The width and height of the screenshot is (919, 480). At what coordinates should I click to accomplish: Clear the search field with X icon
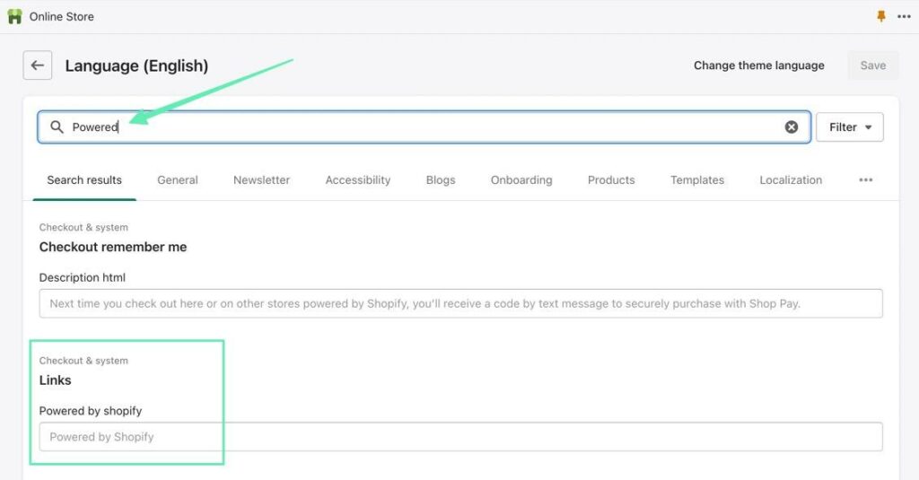tap(792, 127)
